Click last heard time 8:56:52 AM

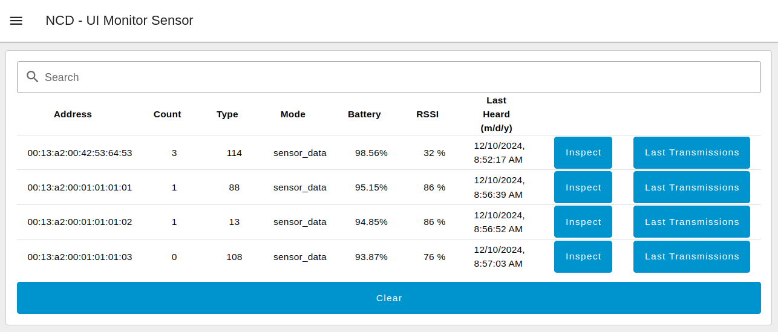(499, 229)
